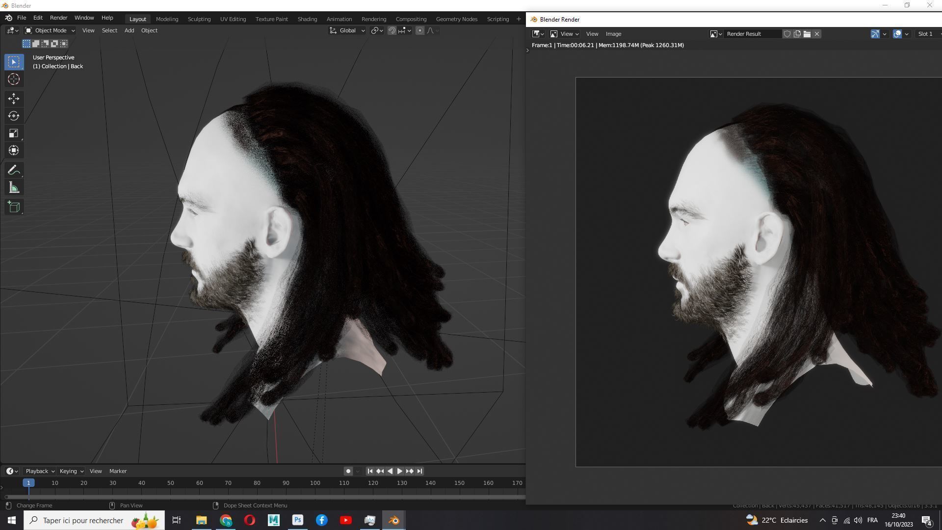This screenshot has height=530, width=942.
Task: Open Playback dropdown in timeline
Action: point(40,471)
